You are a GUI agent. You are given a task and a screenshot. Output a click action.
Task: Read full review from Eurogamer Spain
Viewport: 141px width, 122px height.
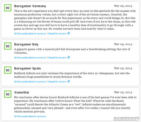(57, 82)
